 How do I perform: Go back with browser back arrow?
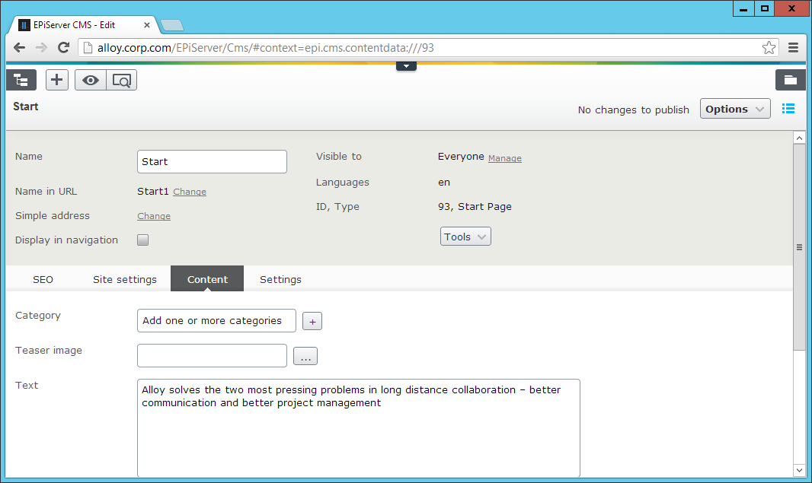20,48
